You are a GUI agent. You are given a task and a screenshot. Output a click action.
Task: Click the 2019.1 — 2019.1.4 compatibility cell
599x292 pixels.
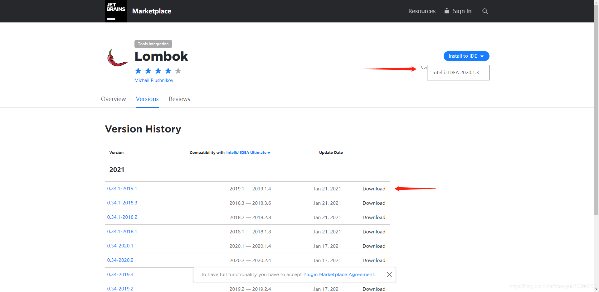tap(250, 189)
